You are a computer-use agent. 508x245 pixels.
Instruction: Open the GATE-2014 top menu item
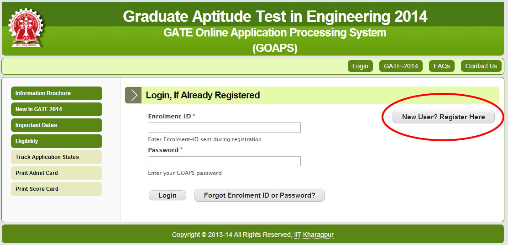coord(401,66)
